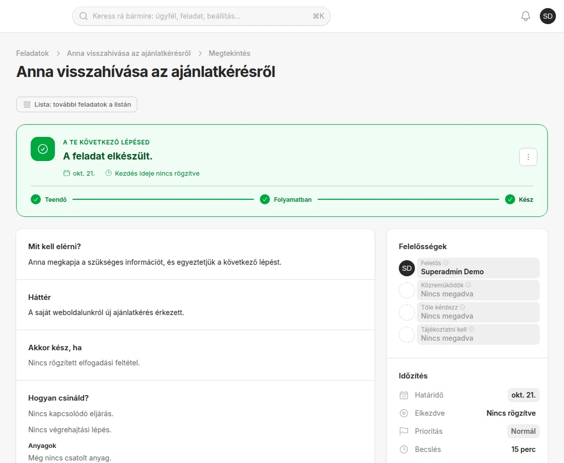Open the Felelős Superadmin Demo field
Image resolution: width=564 pixels, height=463 pixels.
478,268
